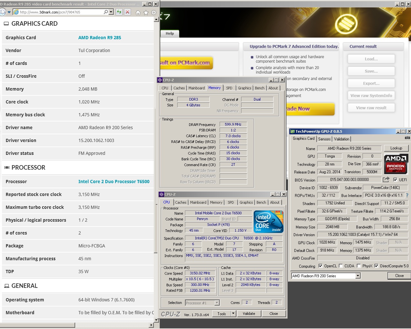The width and height of the screenshot is (411, 329).
Task: Open favorites star icon
Action: [x=146, y=13]
